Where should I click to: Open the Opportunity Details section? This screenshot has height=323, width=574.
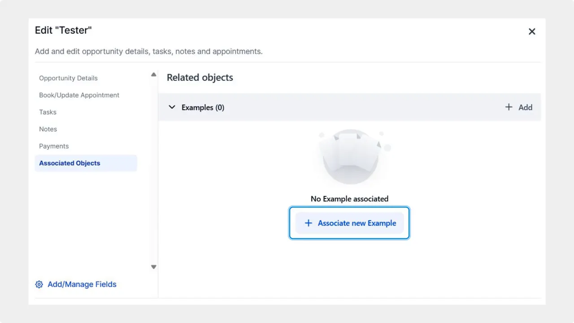click(68, 78)
